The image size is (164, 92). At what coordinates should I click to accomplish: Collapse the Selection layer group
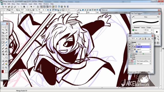pyautogui.click(x=129, y=54)
